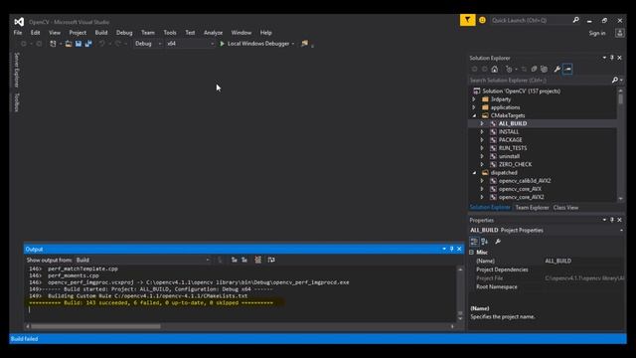Open Properties wrench icon in Solution Explorer
The height and width of the screenshot is (358, 636).
pyautogui.click(x=557, y=69)
